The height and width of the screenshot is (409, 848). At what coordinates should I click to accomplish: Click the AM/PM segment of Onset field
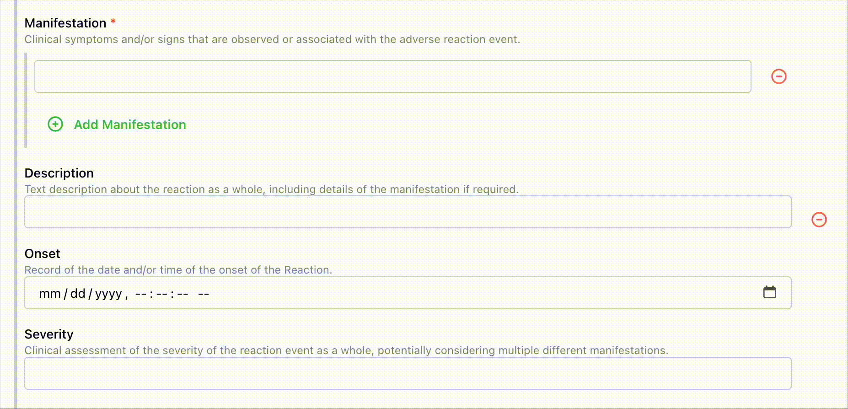204,293
